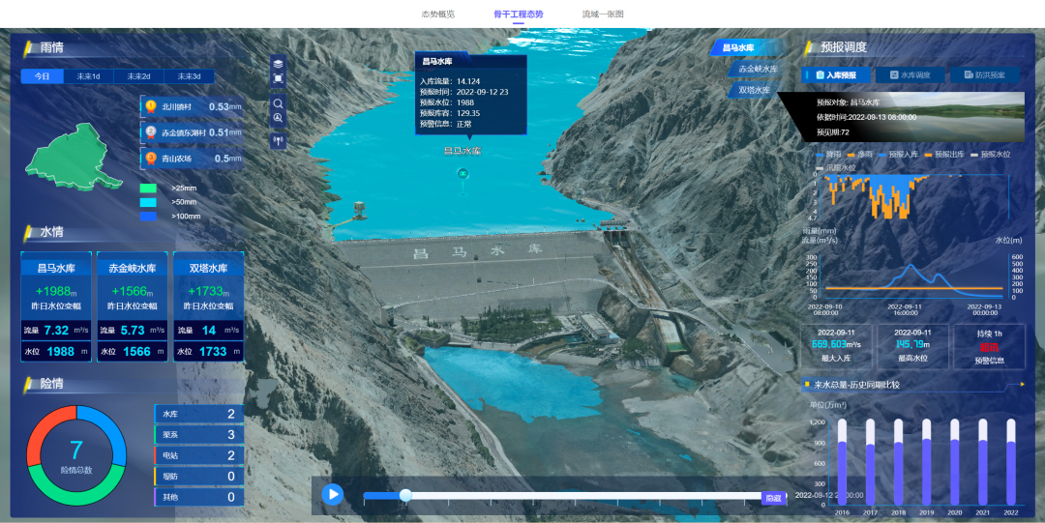The image size is (1045, 523).
Task: Toggle the 预报入库 legend series
Action: [x=895, y=155]
